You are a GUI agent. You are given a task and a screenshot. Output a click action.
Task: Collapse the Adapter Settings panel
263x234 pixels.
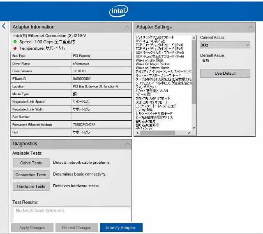(251, 27)
